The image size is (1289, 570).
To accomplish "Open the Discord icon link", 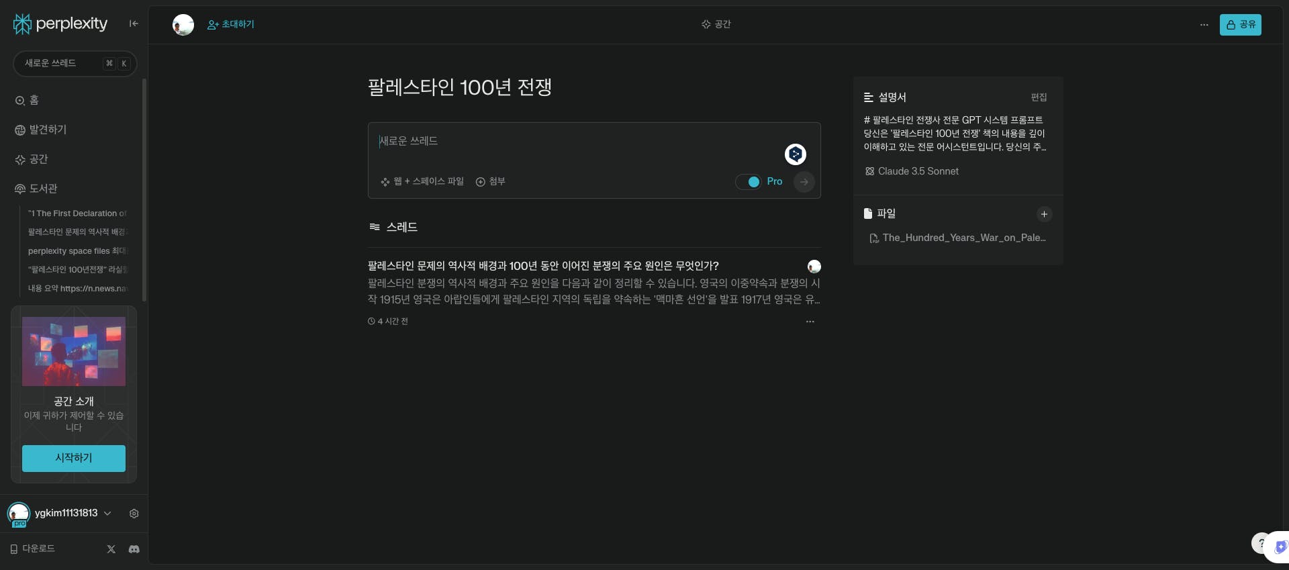I will 134,549.
